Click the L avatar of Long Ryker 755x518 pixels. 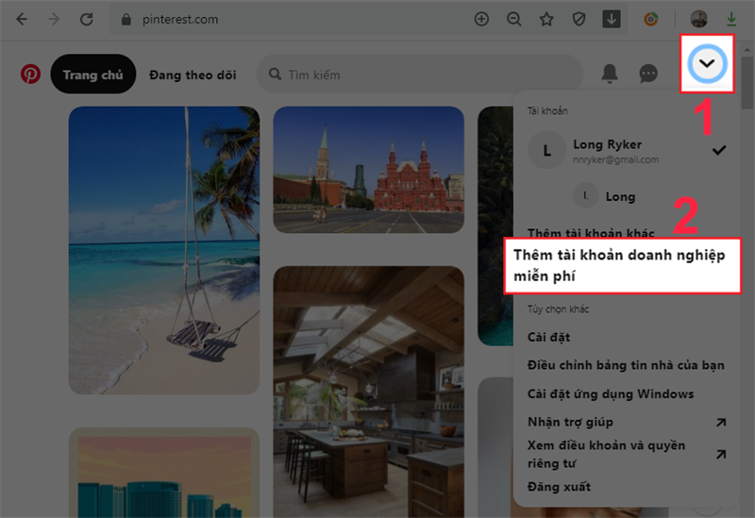tap(547, 151)
